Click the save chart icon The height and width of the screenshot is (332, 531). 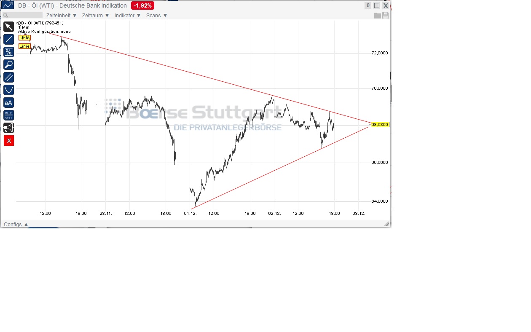pos(385,15)
